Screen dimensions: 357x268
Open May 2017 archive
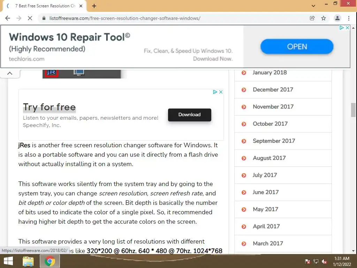pos(265,209)
